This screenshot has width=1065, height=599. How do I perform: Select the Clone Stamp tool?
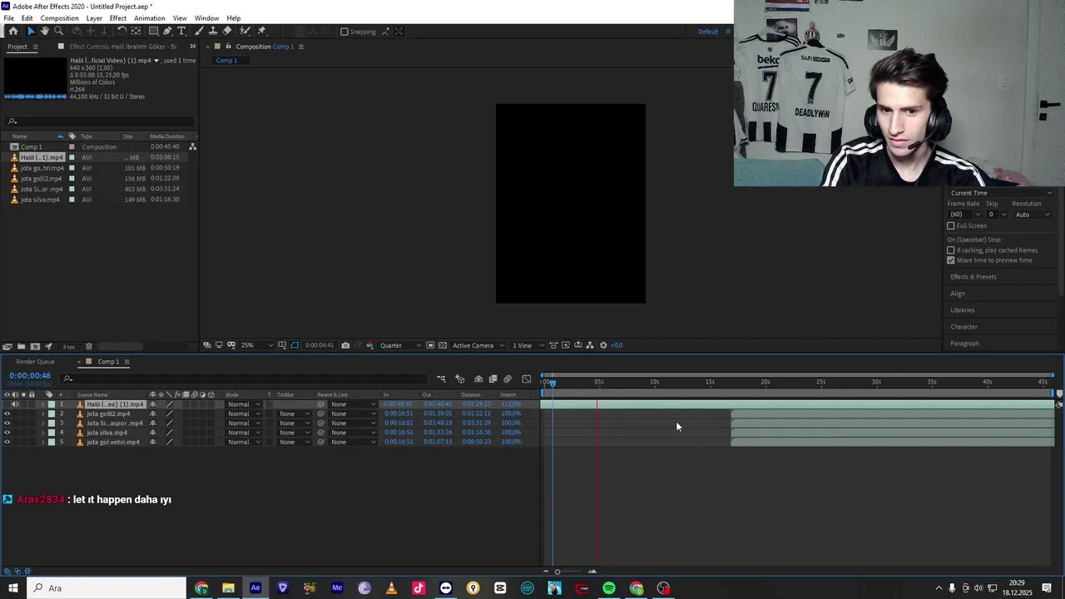tap(213, 31)
